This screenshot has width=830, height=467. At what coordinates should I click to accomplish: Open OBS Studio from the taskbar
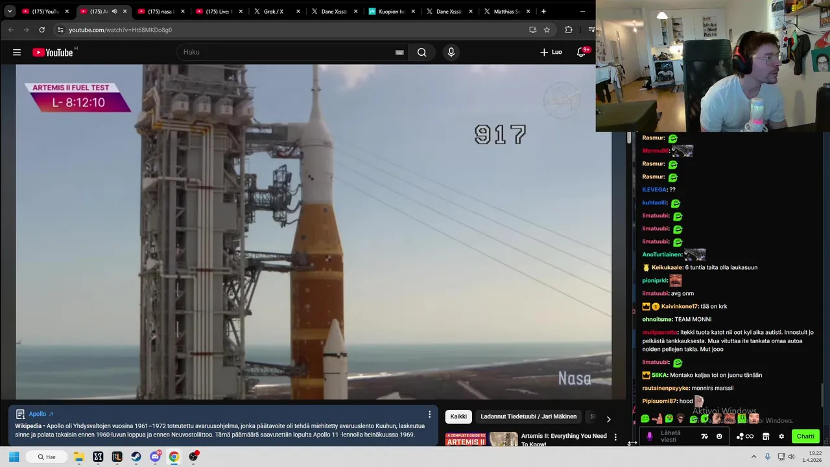[193, 457]
